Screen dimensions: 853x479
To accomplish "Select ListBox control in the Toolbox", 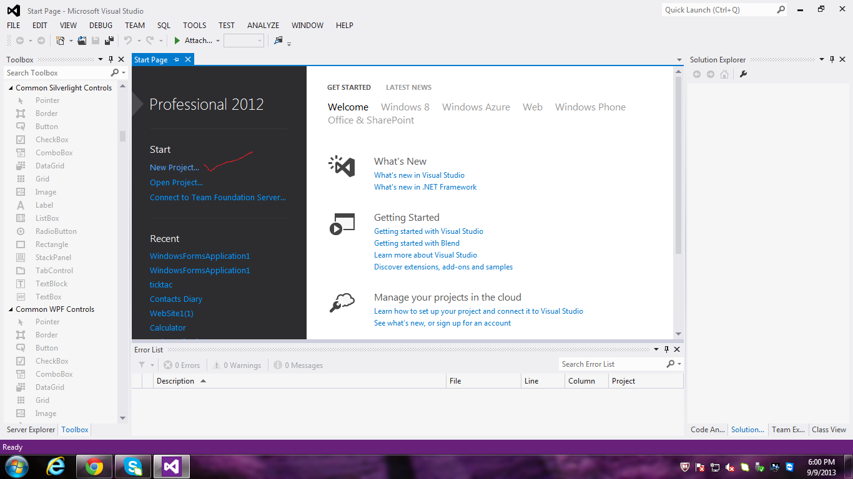I will coord(47,218).
